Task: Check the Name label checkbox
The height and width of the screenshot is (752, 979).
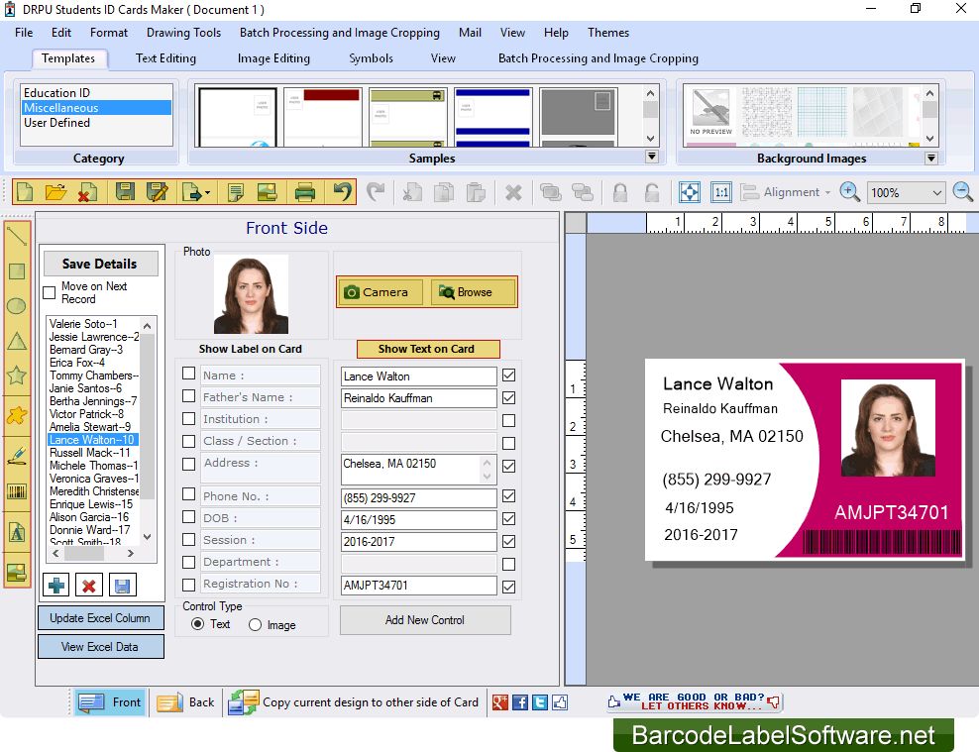Action: click(x=188, y=374)
